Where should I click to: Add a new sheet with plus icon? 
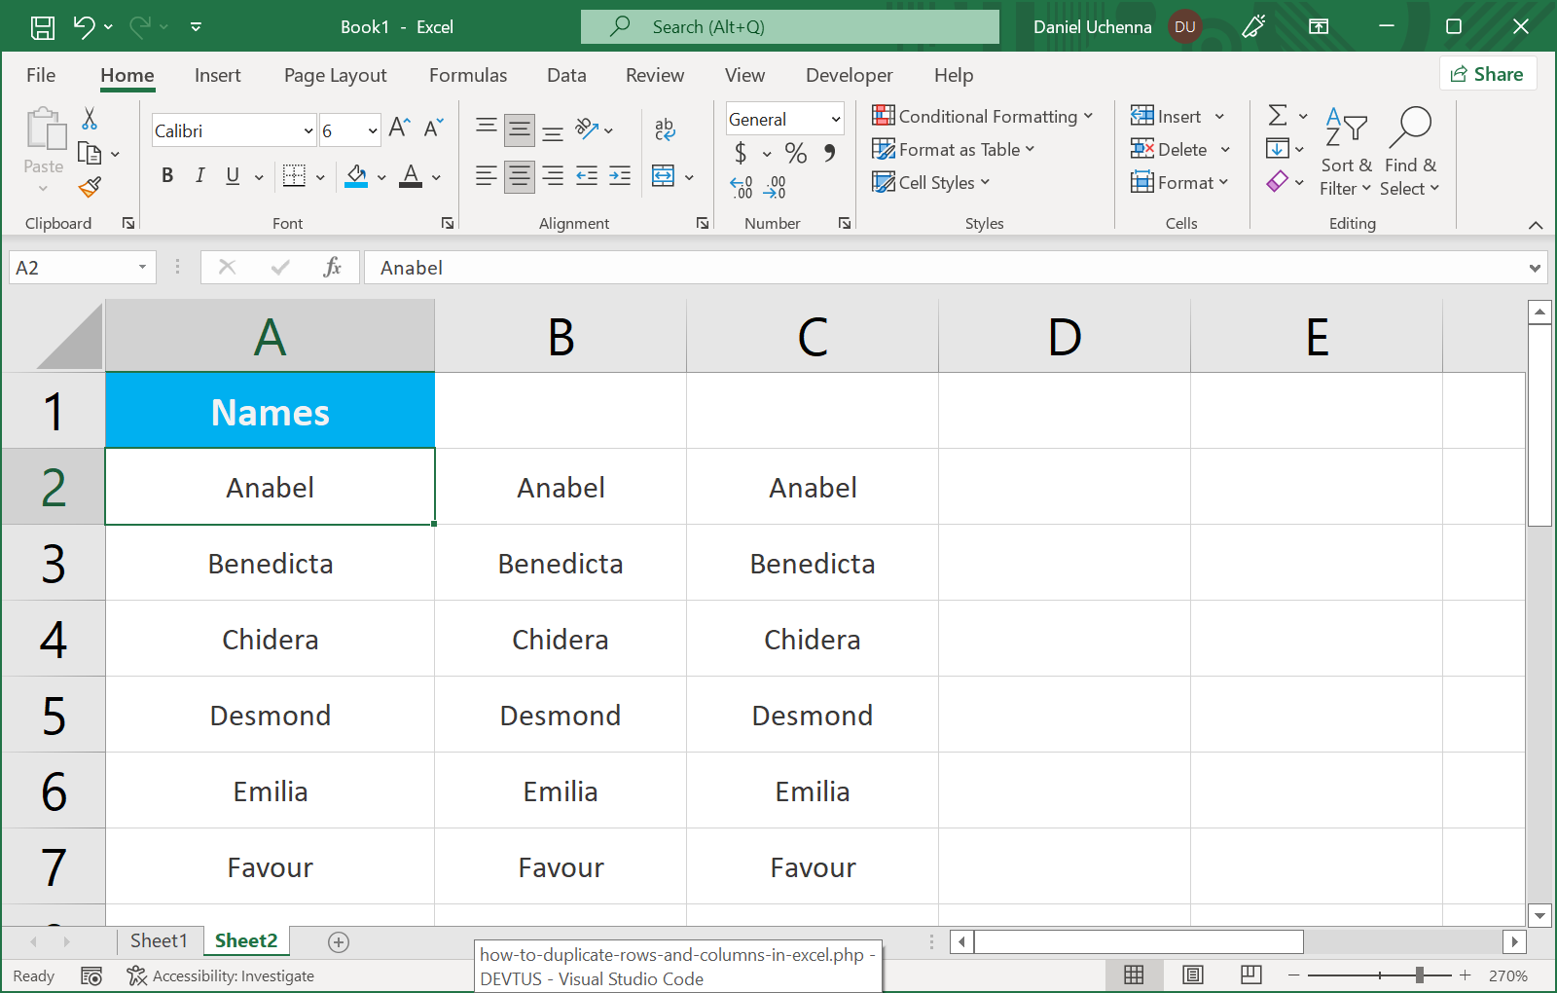(x=339, y=941)
